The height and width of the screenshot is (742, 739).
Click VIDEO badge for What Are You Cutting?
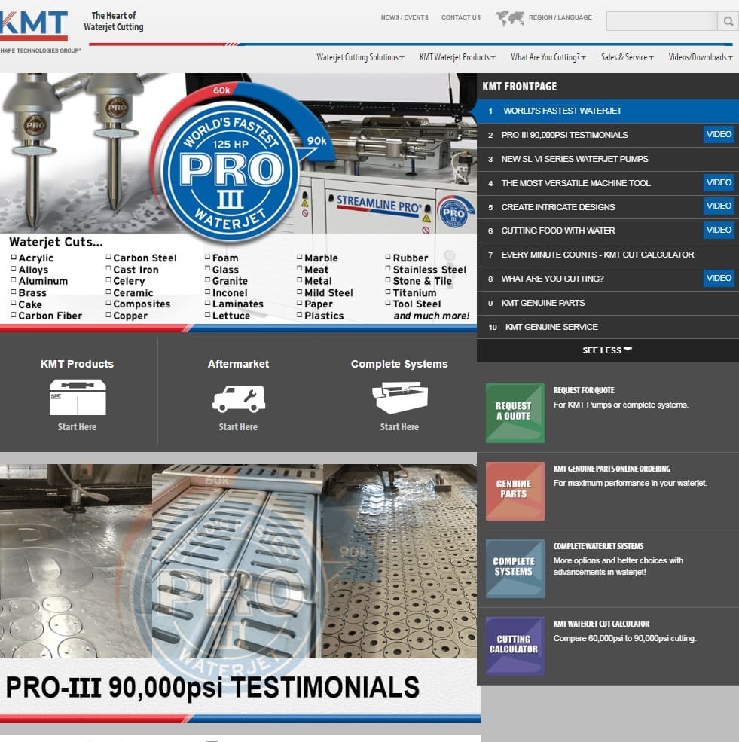point(719,278)
